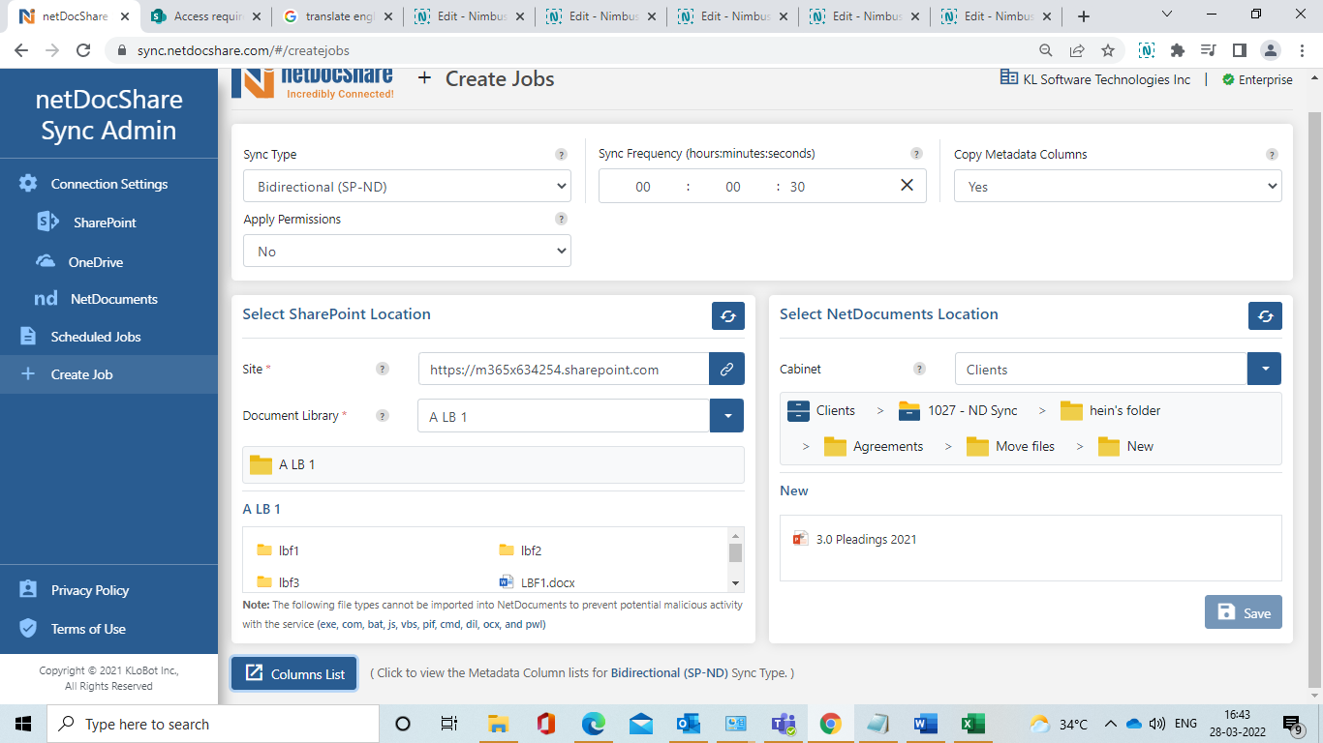Click the netDocShare logo

pyautogui.click(x=312, y=83)
